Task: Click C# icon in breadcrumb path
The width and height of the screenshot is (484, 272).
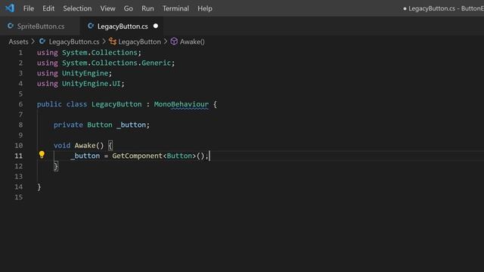Action: 42,42
